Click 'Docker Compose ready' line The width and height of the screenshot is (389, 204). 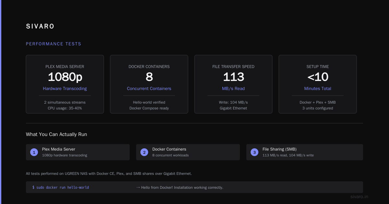pyautogui.click(x=149, y=108)
